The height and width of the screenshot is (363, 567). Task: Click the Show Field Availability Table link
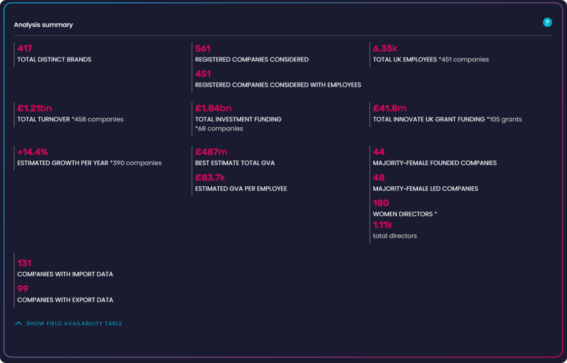point(74,323)
